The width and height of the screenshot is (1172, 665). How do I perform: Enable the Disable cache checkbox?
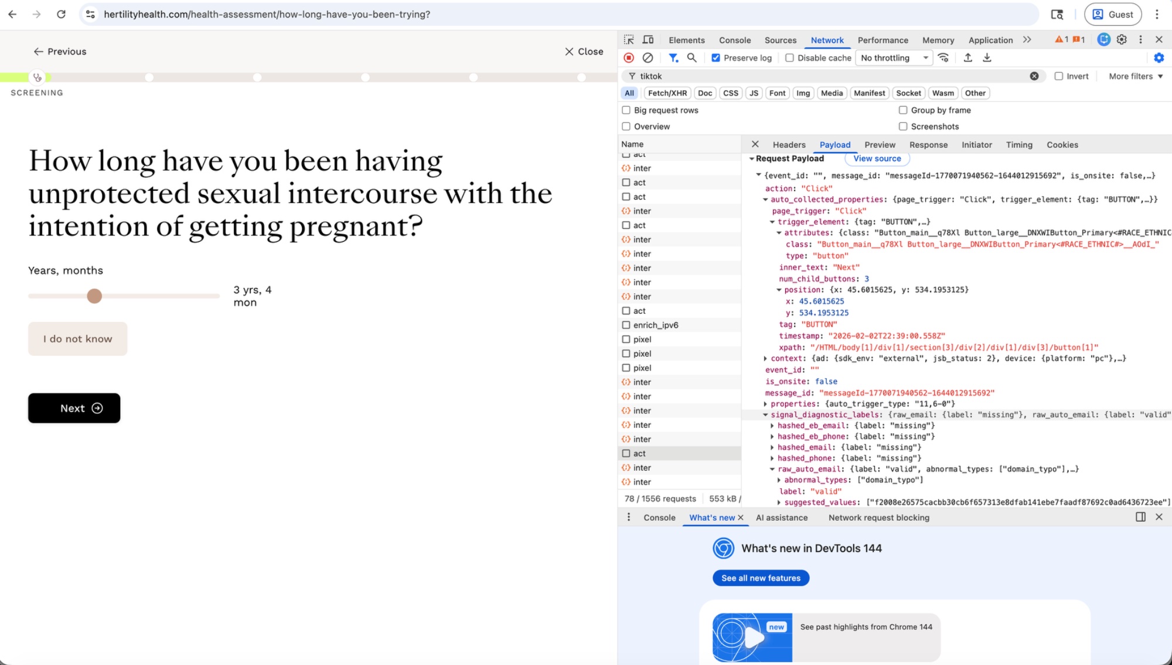point(789,58)
